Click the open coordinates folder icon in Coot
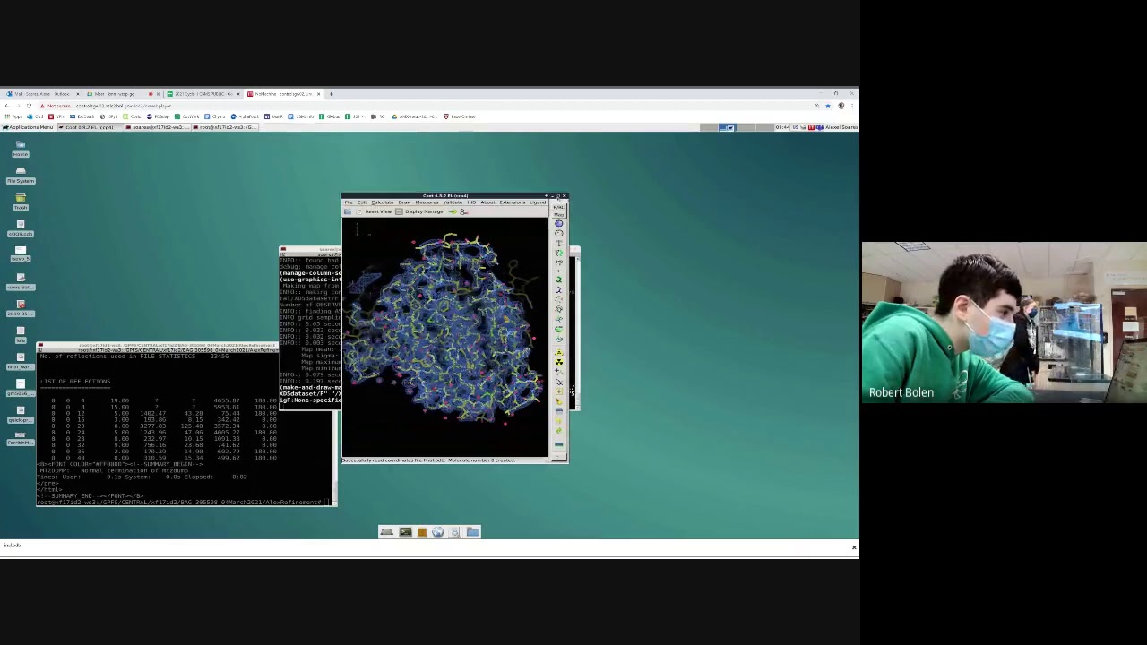This screenshot has width=1147, height=645. 348,211
